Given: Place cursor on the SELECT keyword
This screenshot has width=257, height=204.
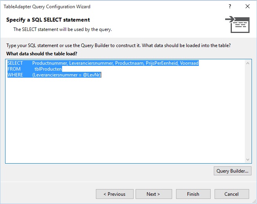Looking at the screenshot, I should [x=15, y=63].
